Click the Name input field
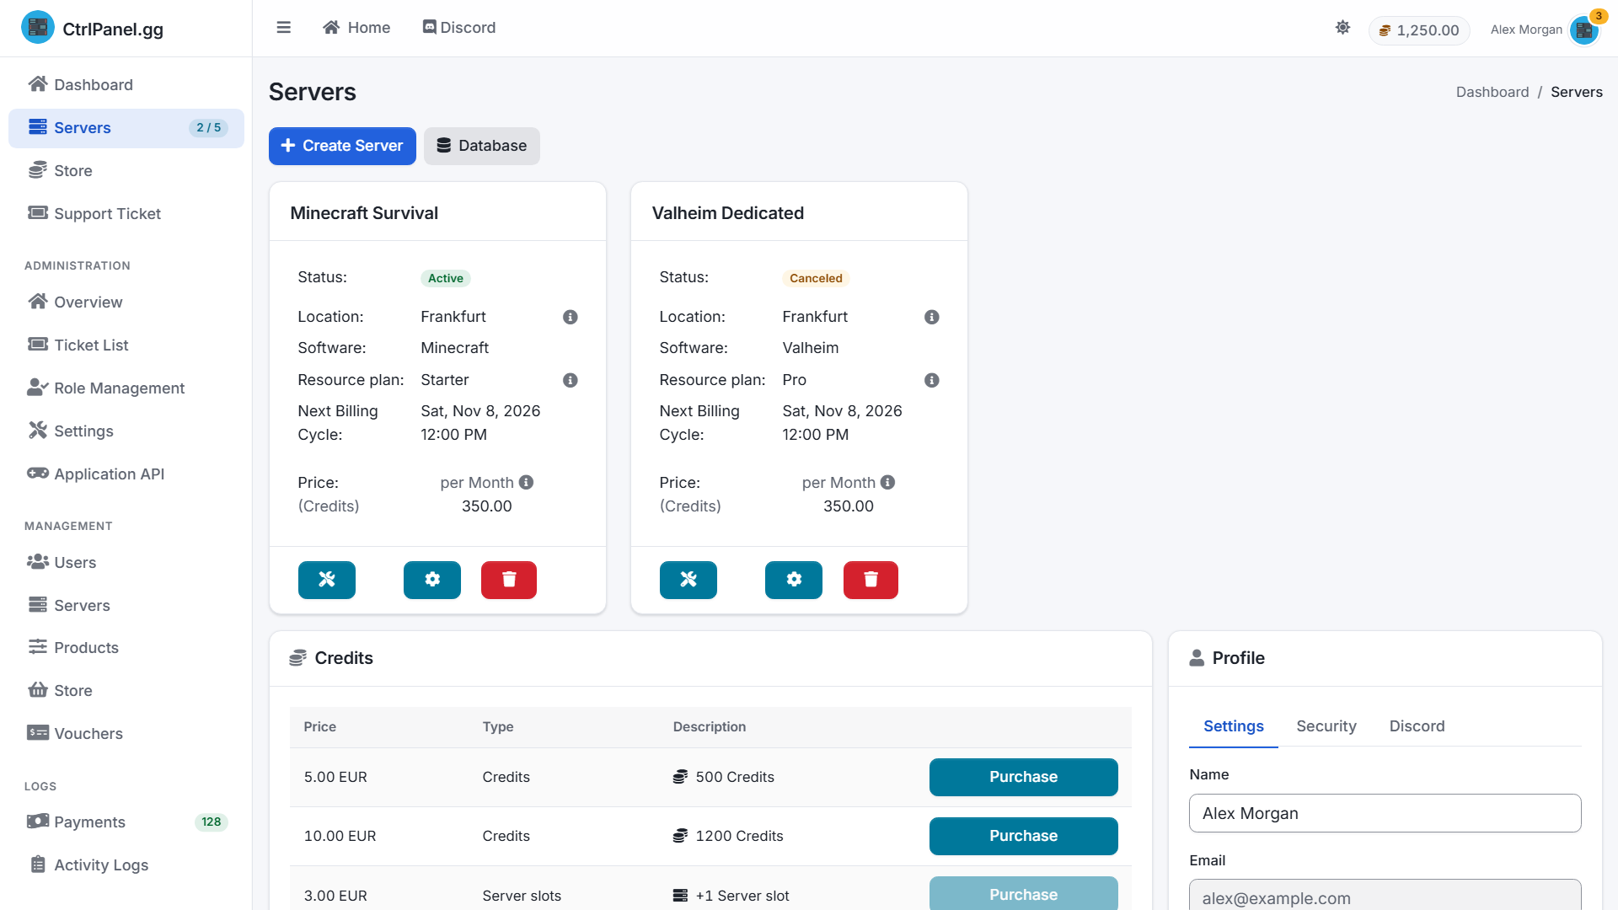The width and height of the screenshot is (1618, 910). [x=1385, y=813]
